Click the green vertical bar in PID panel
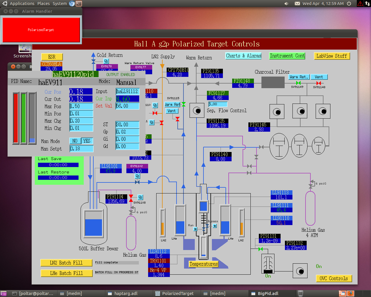 (x=24, y=118)
